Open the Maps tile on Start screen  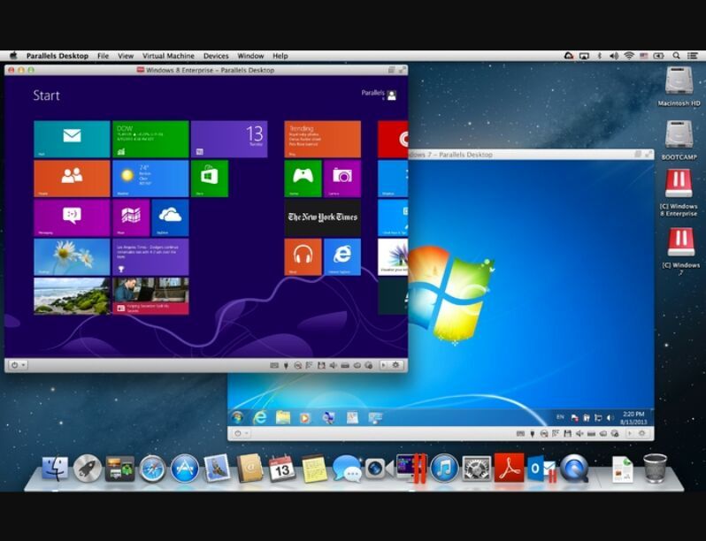tap(131, 217)
